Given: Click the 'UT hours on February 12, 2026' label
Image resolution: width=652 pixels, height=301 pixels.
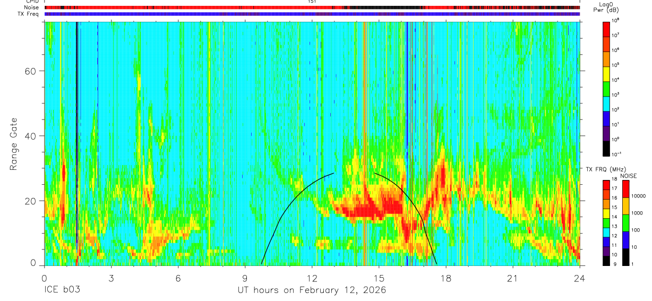Looking at the screenshot, I should [312, 290].
